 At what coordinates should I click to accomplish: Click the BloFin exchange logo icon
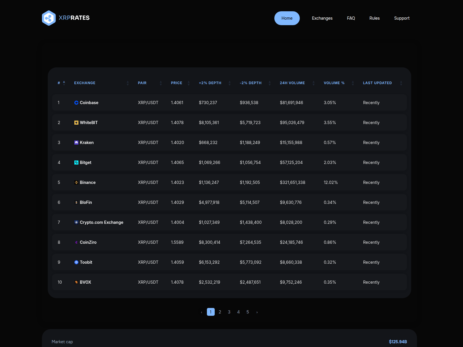(x=76, y=202)
